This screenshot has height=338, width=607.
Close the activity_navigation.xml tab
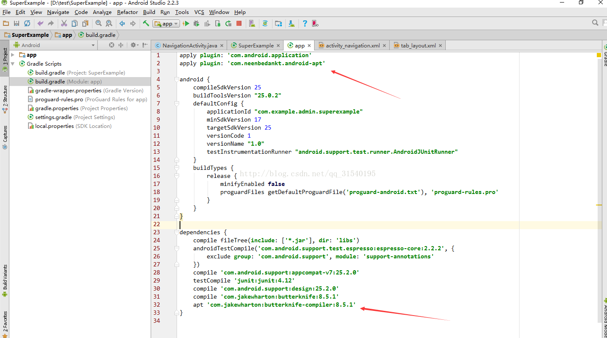[x=384, y=46]
